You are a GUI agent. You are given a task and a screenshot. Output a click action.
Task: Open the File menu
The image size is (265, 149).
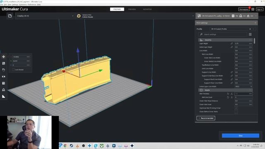tap(2, 5)
